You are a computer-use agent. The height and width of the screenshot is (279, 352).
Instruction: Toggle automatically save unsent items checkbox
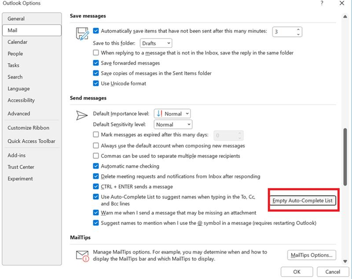pyautogui.click(x=96, y=31)
